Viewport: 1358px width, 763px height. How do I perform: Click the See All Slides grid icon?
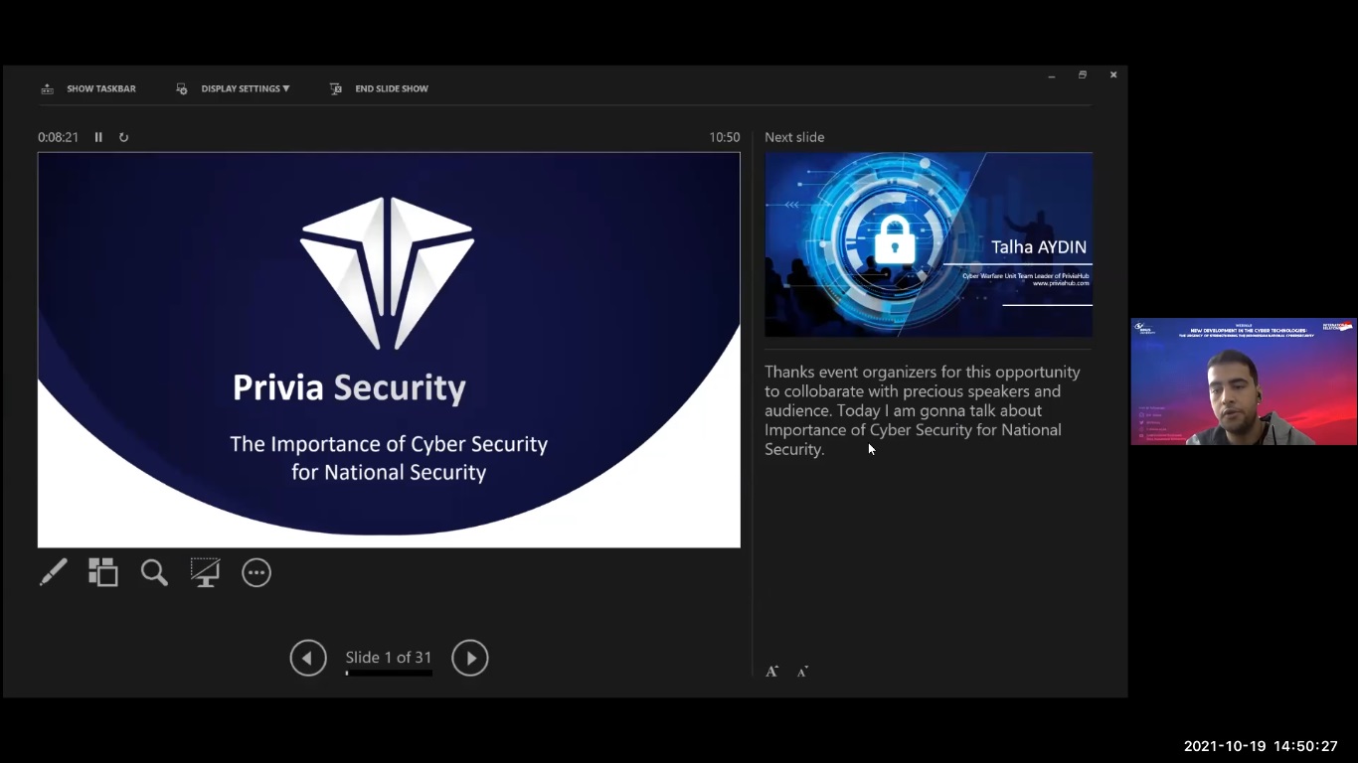[x=103, y=572]
